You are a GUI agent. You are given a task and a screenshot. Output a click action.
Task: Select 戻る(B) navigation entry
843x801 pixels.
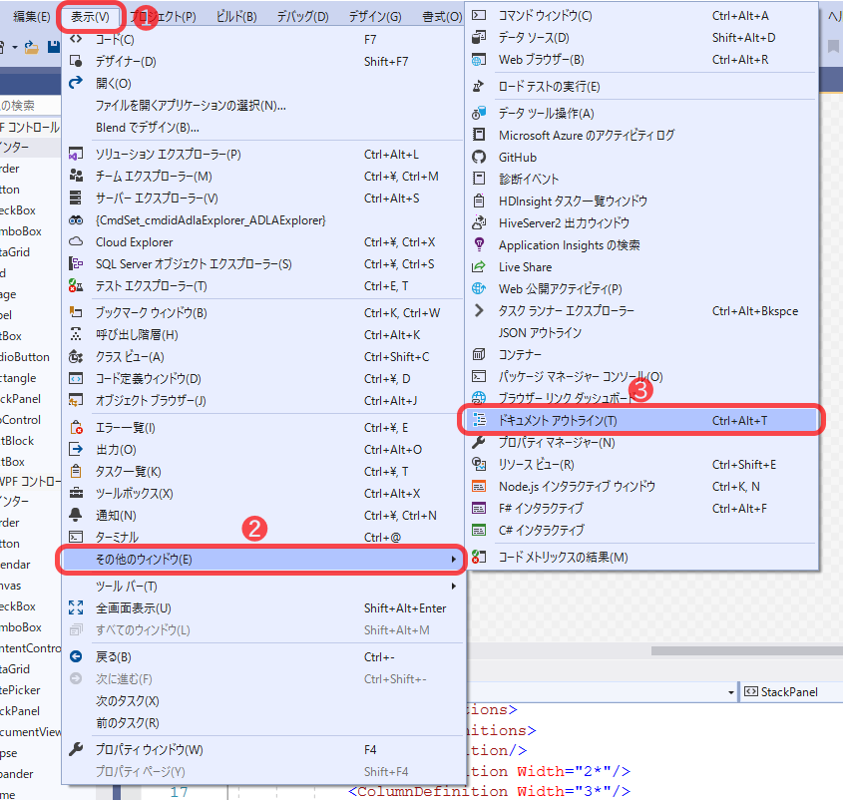point(263,657)
